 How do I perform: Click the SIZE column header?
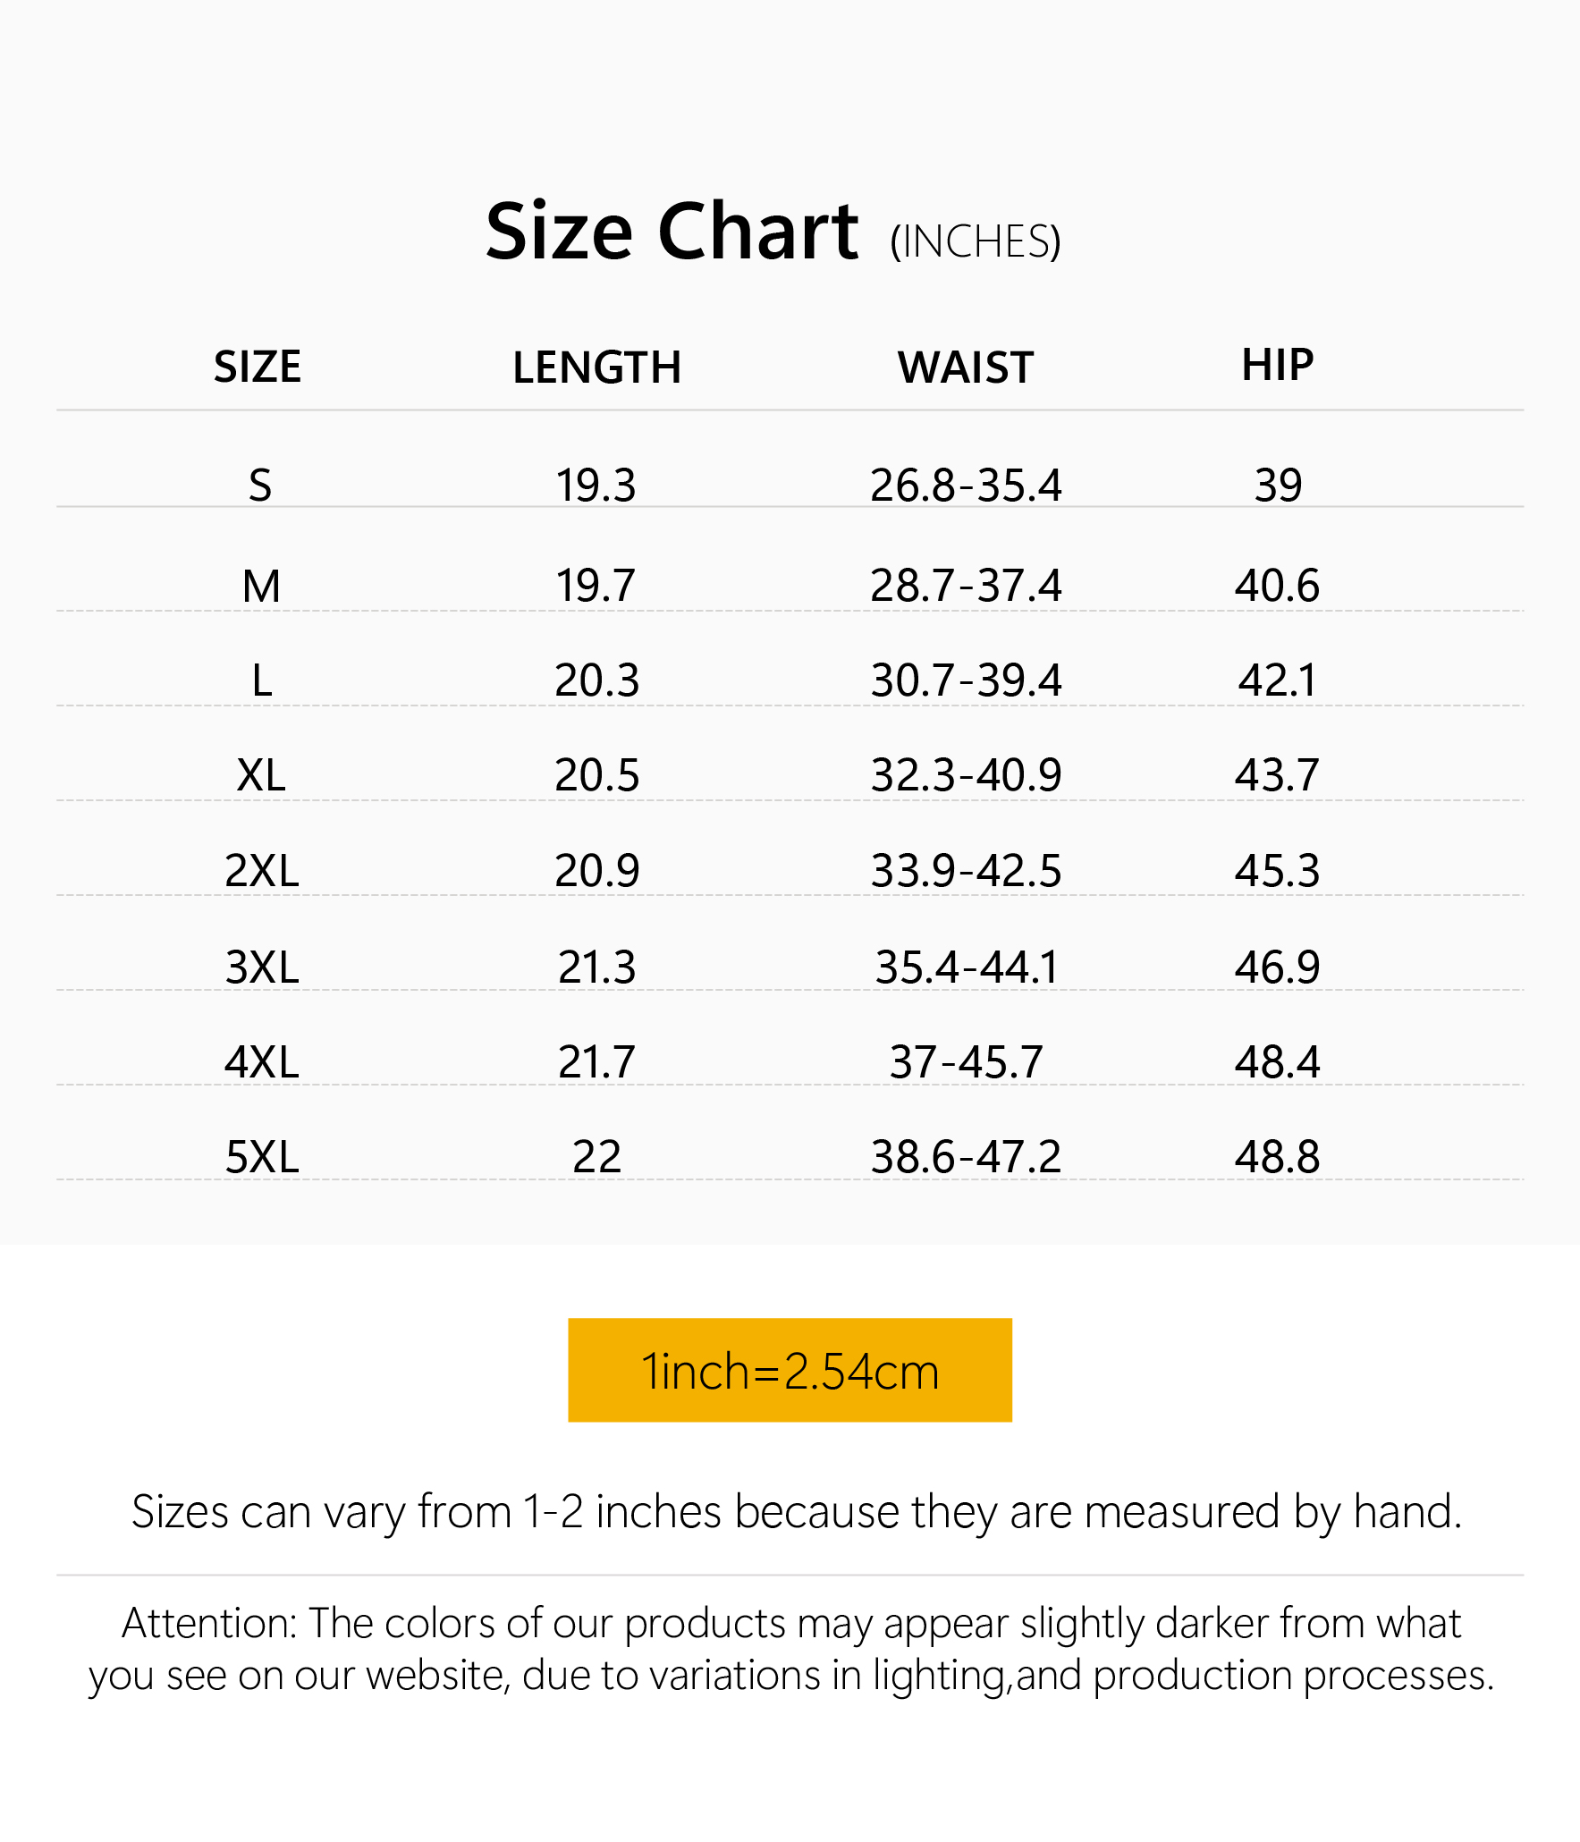(x=258, y=367)
